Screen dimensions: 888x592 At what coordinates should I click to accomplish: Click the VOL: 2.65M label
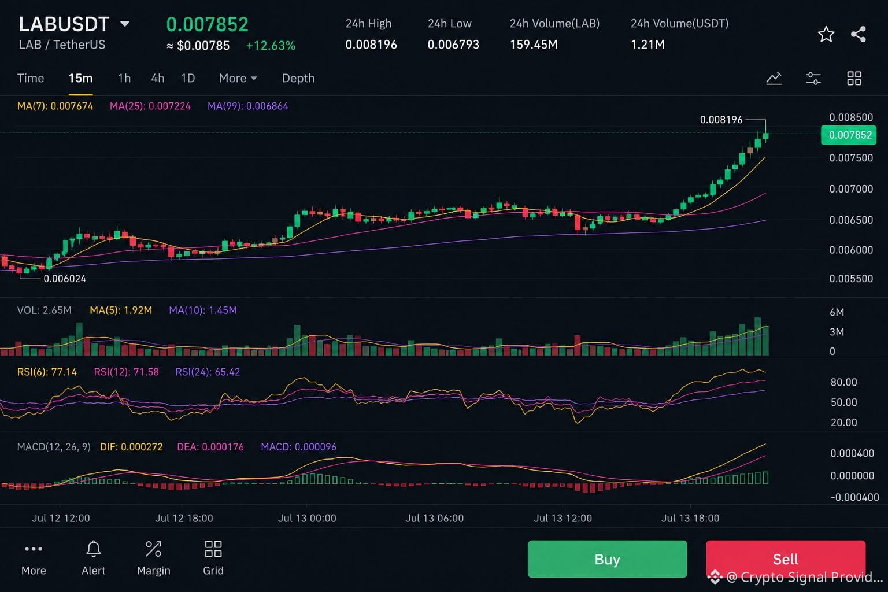(45, 310)
